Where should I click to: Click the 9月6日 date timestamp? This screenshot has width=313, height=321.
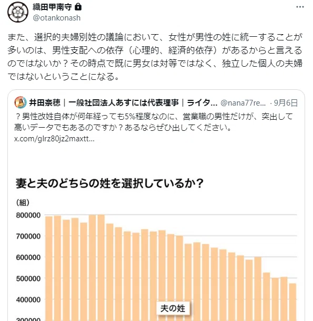click(x=286, y=103)
